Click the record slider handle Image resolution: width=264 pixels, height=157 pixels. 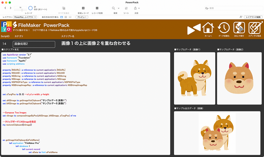click(22, 10)
